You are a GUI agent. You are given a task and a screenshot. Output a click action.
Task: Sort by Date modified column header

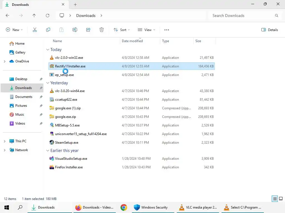coord(132,41)
